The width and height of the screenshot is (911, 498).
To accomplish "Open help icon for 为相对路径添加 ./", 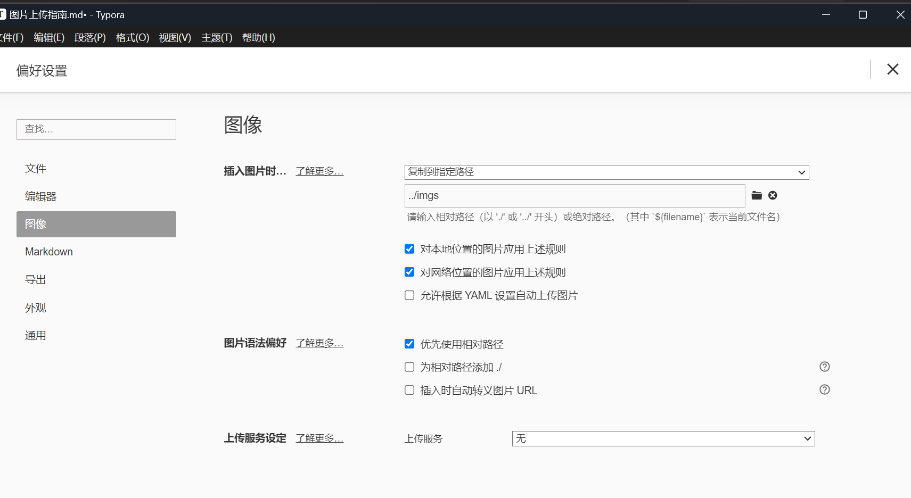I will (x=825, y=367).
